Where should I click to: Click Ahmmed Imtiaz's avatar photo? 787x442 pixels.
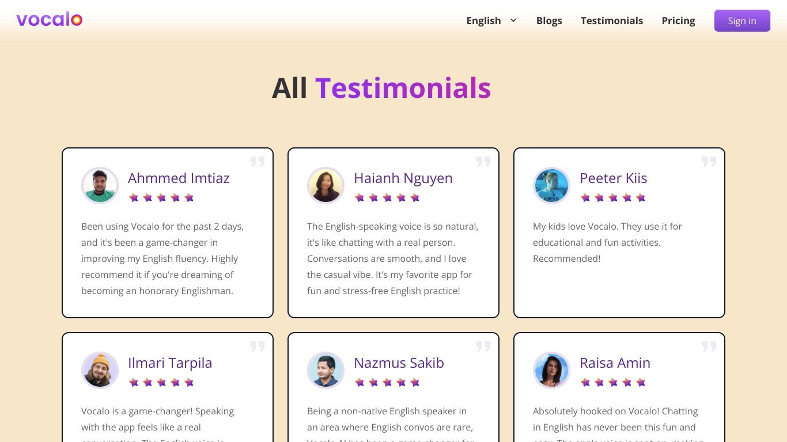pyautogui.click(x=100, y=185)
